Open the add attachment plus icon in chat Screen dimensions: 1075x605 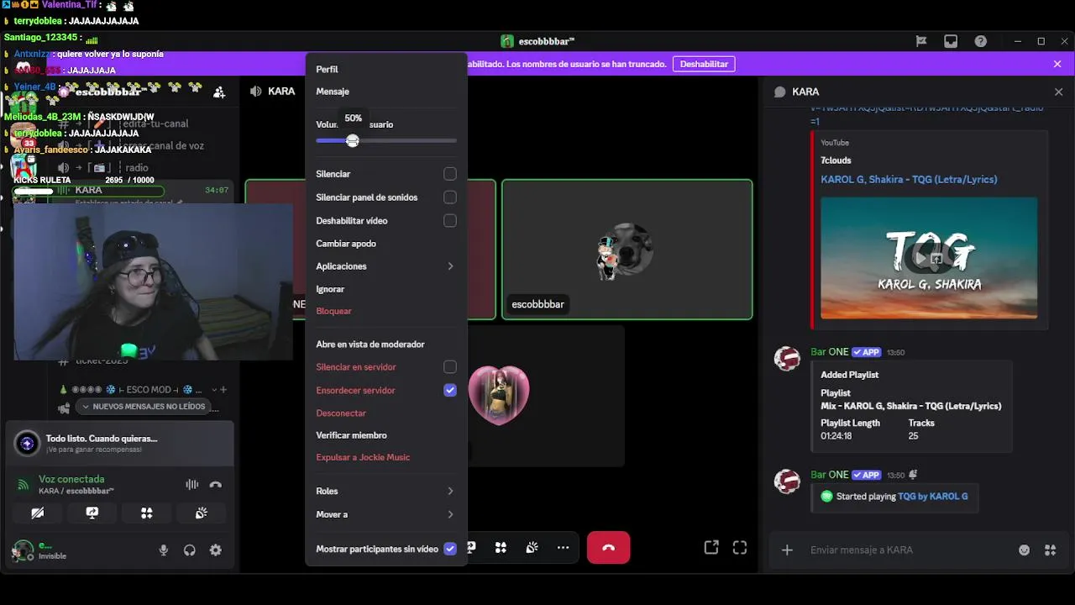coord(787,550)
